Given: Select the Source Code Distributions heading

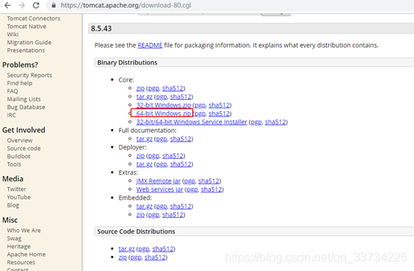Looking at the screenshot, I should tap(136, 231).
